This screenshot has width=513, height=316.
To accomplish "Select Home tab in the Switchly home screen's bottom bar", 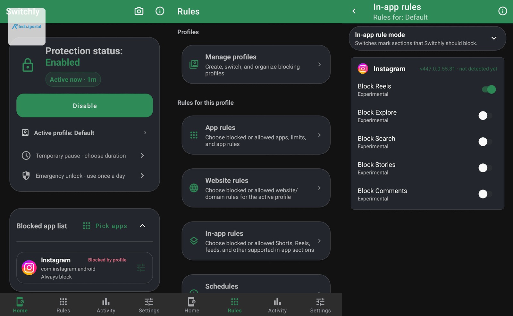I will pos(20,305).
